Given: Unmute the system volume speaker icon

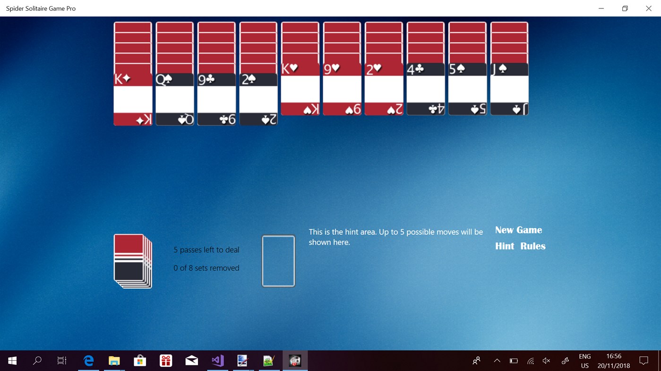Looking at the screenshot, I should tap(546, 360).
